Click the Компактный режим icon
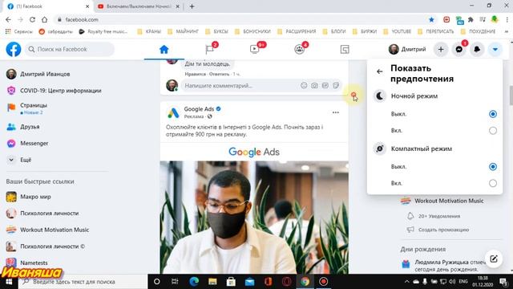 coord(379,149)
